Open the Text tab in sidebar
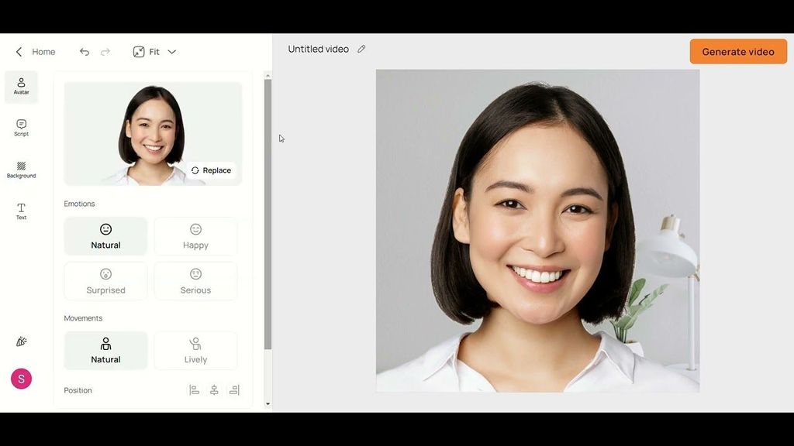This screenshot has width=794, height=446. pyautogui.click(x=21, y=211)
